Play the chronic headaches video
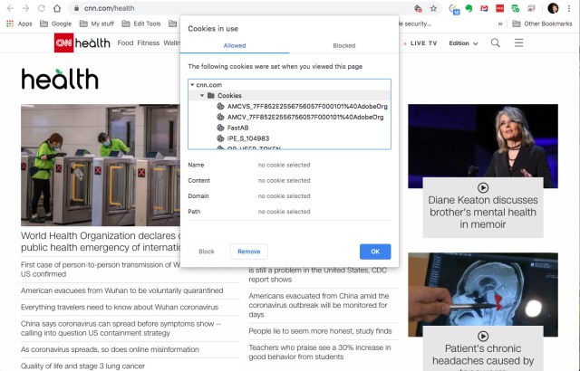This screenshot has width=580, height=371. click(483, 336)
